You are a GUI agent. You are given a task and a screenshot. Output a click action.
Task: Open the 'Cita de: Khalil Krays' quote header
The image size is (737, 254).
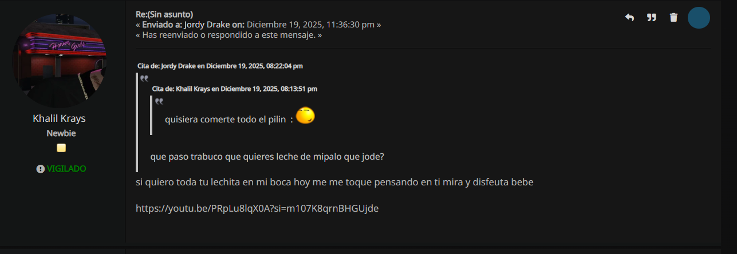(x=234, y=89)
